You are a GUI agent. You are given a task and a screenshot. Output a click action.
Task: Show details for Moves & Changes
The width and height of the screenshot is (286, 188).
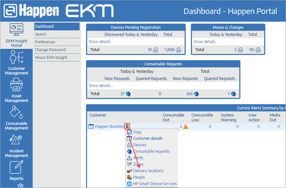[205, 42]
